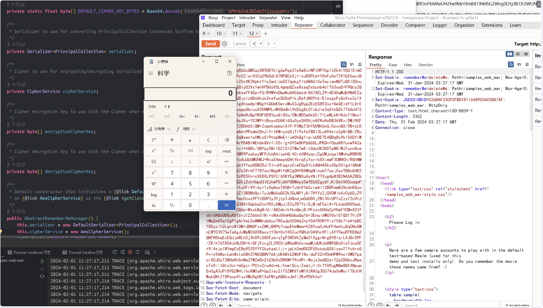Click calculator display field showing 0
The width and height of the screenshot is (543, 308).
(189, 93)
